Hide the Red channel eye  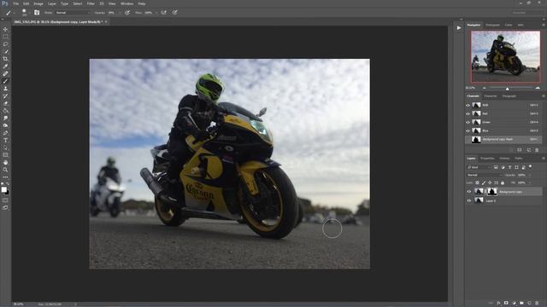pyautogui.click(x=468, y=113)
